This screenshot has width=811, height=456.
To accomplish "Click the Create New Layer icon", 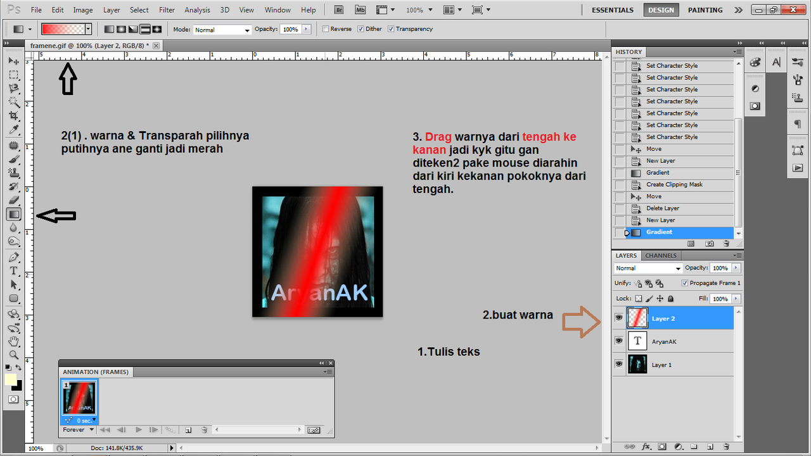I will click(710, 446).
